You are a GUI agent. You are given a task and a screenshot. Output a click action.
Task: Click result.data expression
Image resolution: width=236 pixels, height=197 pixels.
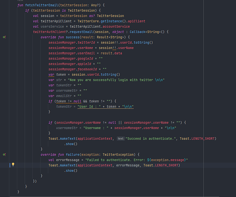coord(111,53)
